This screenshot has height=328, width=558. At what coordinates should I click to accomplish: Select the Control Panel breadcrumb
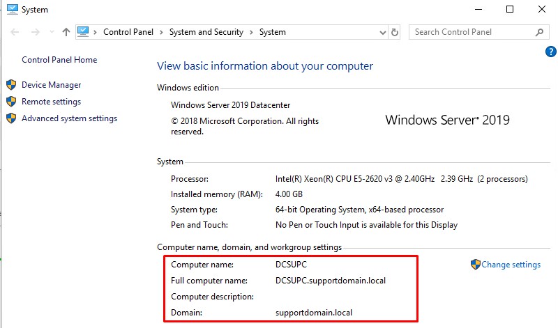click(128, 32)
